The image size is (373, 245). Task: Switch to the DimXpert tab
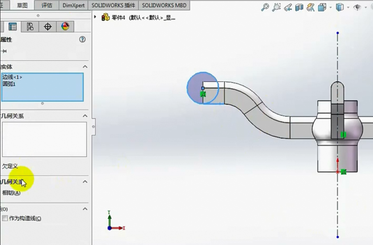click(74, 5)
